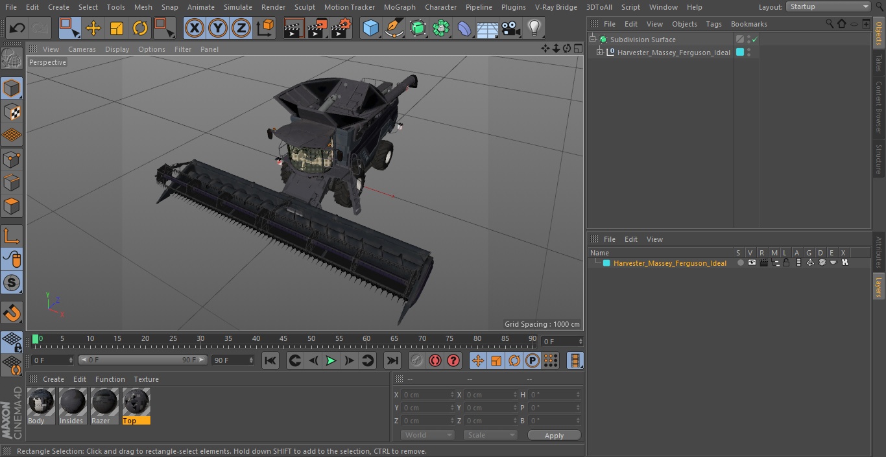Open the Tags menu in Objects panel
Viewport: 886px width, 457px height.
click(x=713, y=24)
